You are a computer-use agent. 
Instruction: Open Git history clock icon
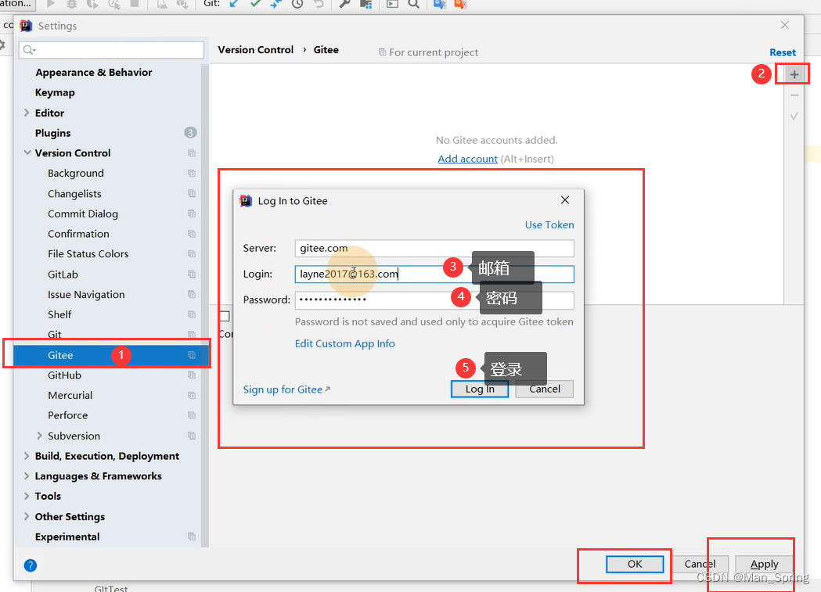click(x=297, y=4)
